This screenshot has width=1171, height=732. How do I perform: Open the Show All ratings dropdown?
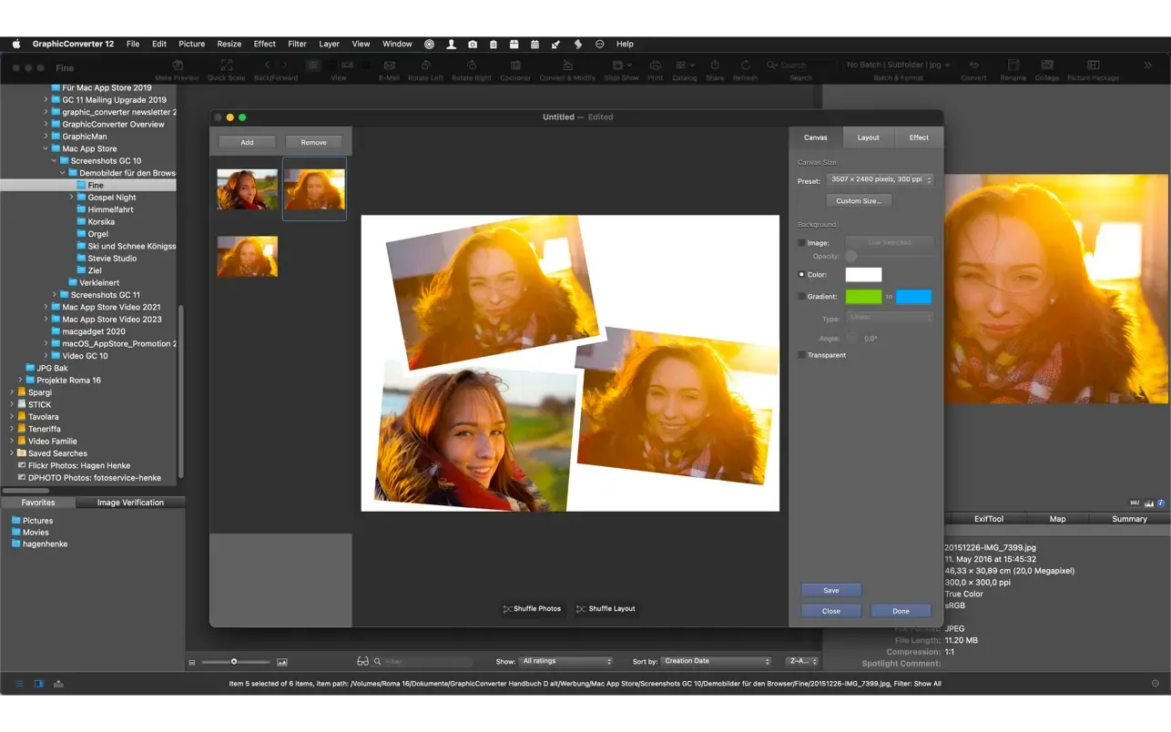tap(566, 661)
